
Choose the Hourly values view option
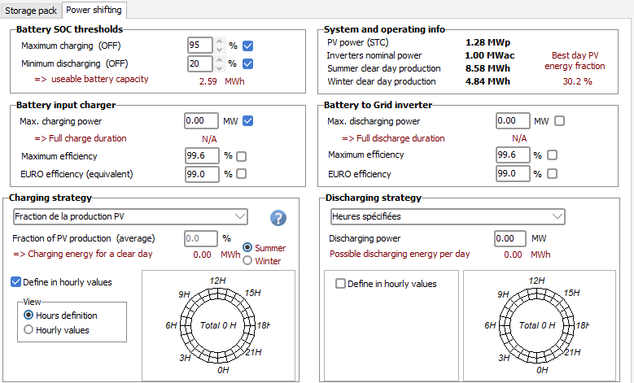pos(30,330)
